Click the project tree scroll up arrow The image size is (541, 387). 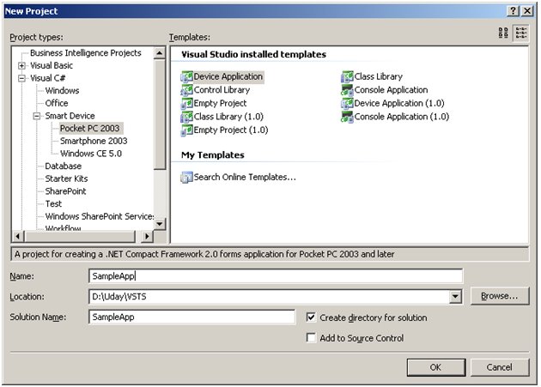160,53
